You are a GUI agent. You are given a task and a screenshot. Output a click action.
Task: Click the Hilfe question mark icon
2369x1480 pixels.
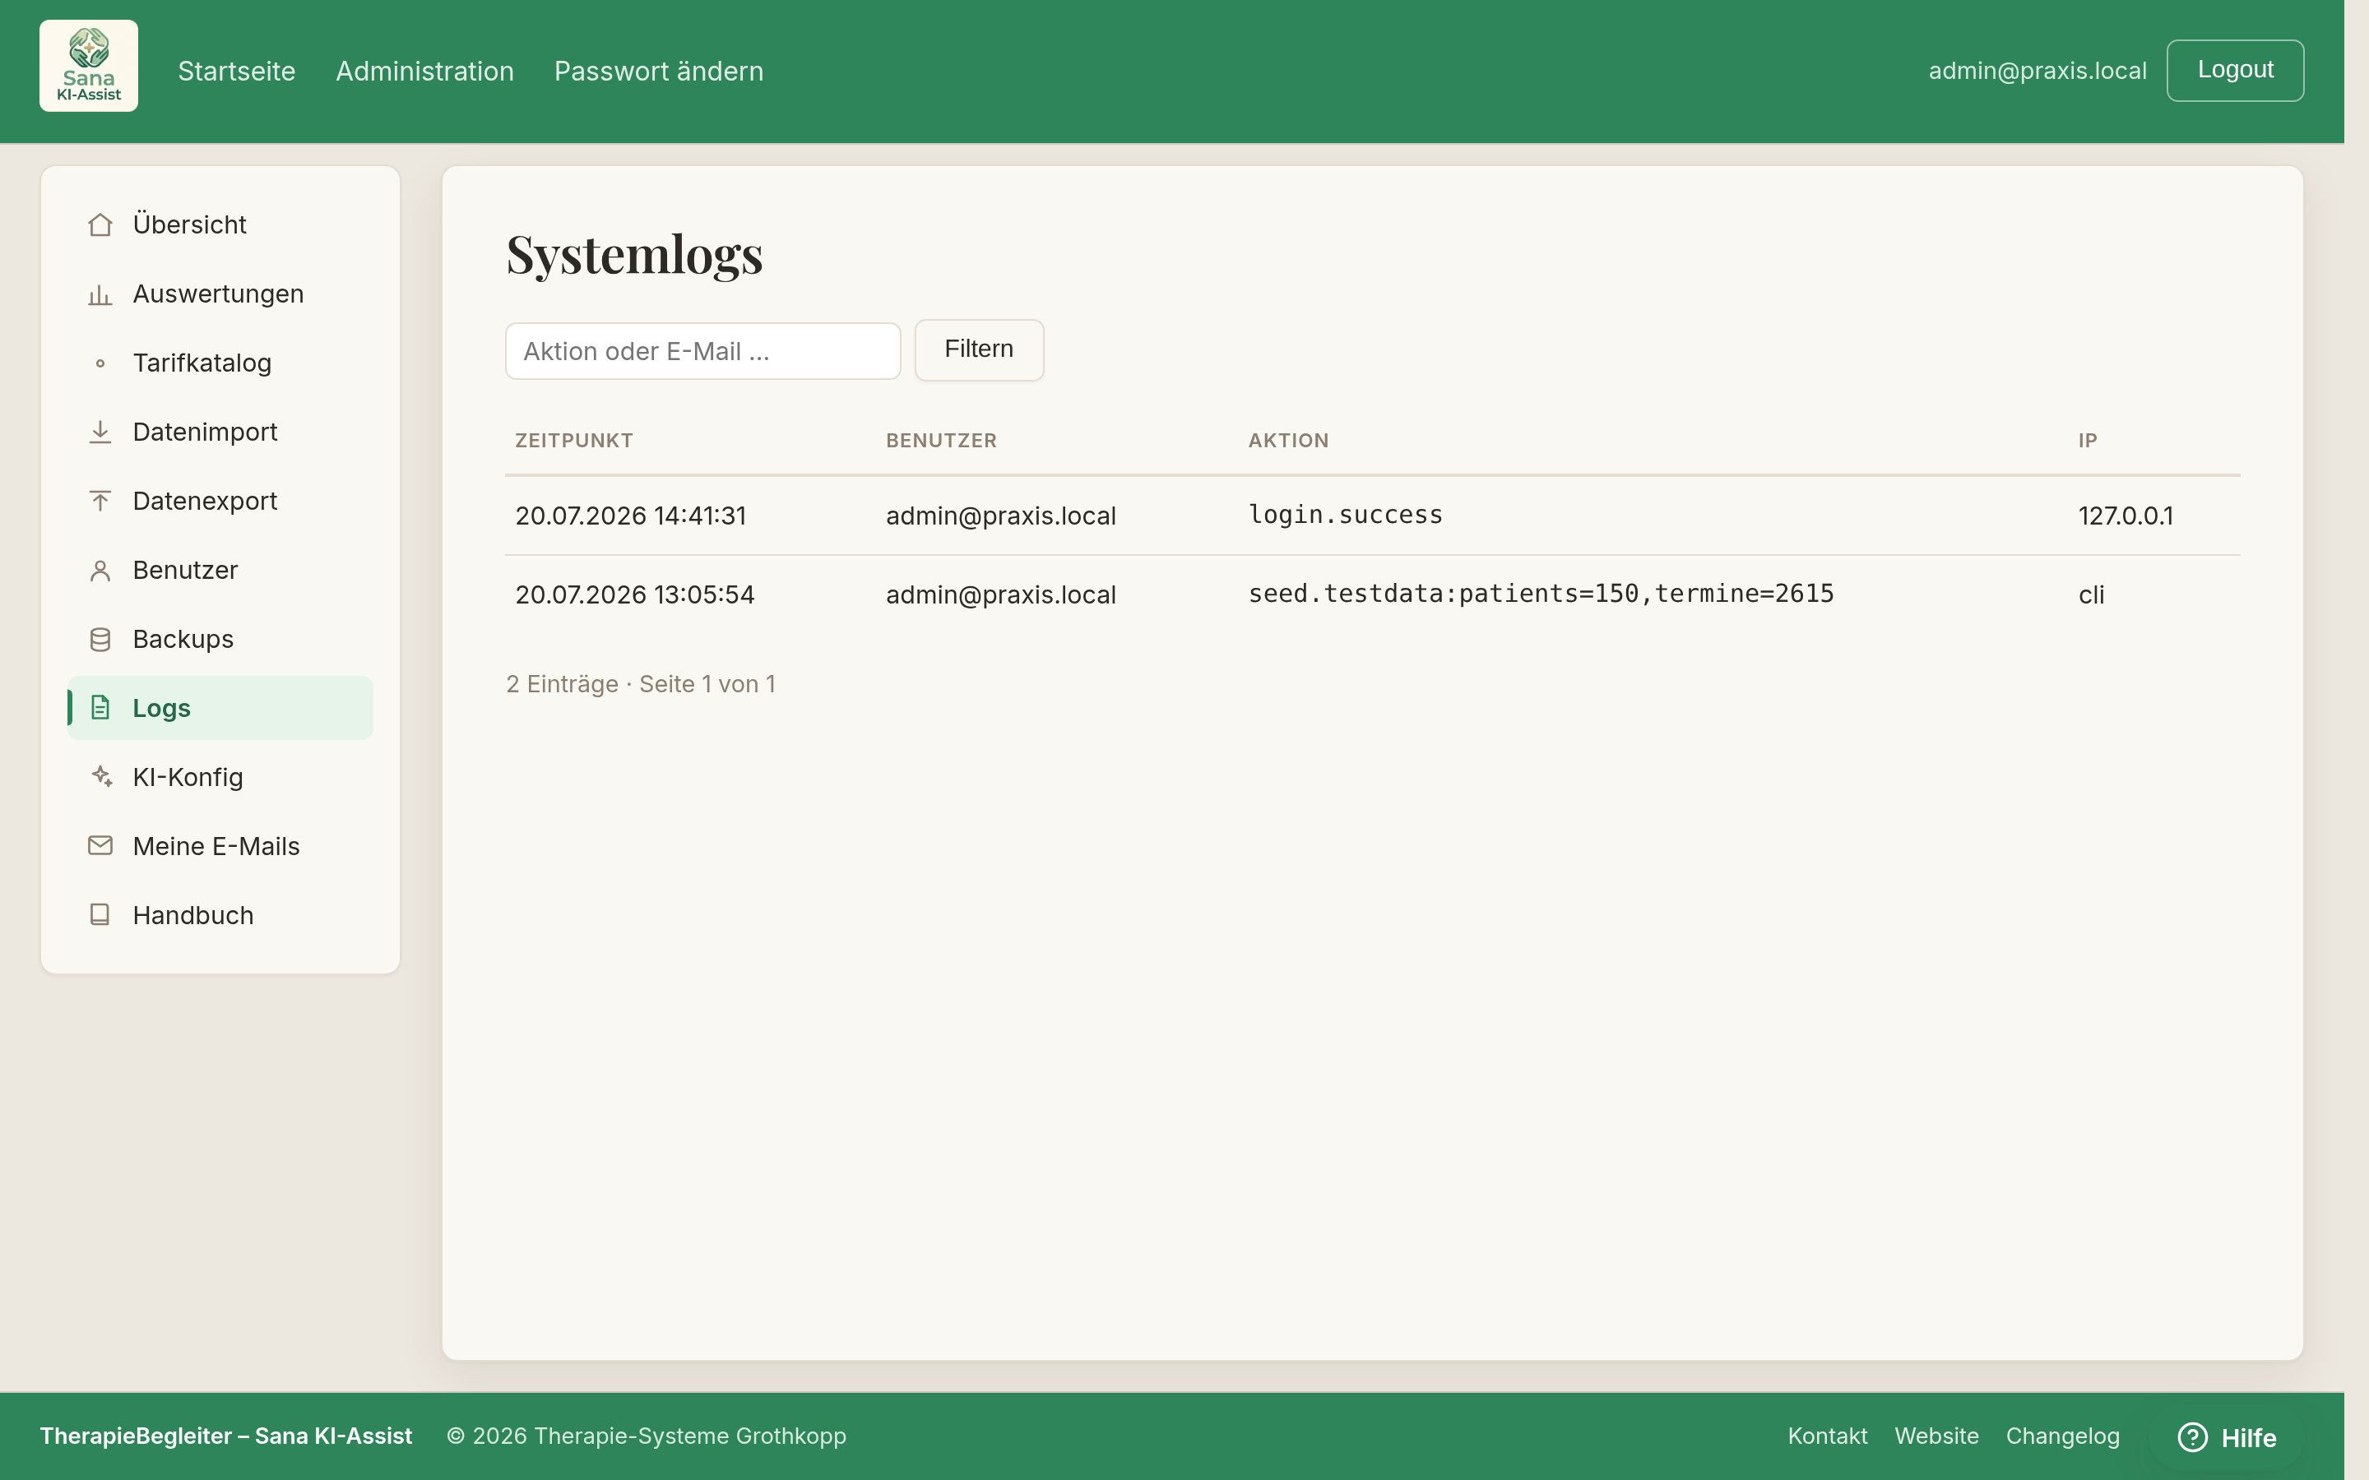pyautogui.click(x=2192, y=1437)
